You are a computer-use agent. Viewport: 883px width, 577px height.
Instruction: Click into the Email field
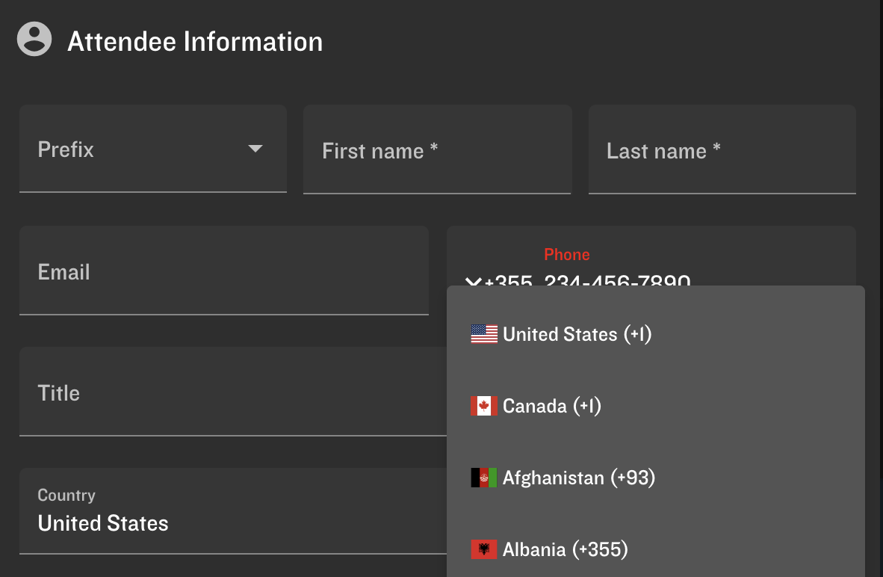(x=223, y=271)
